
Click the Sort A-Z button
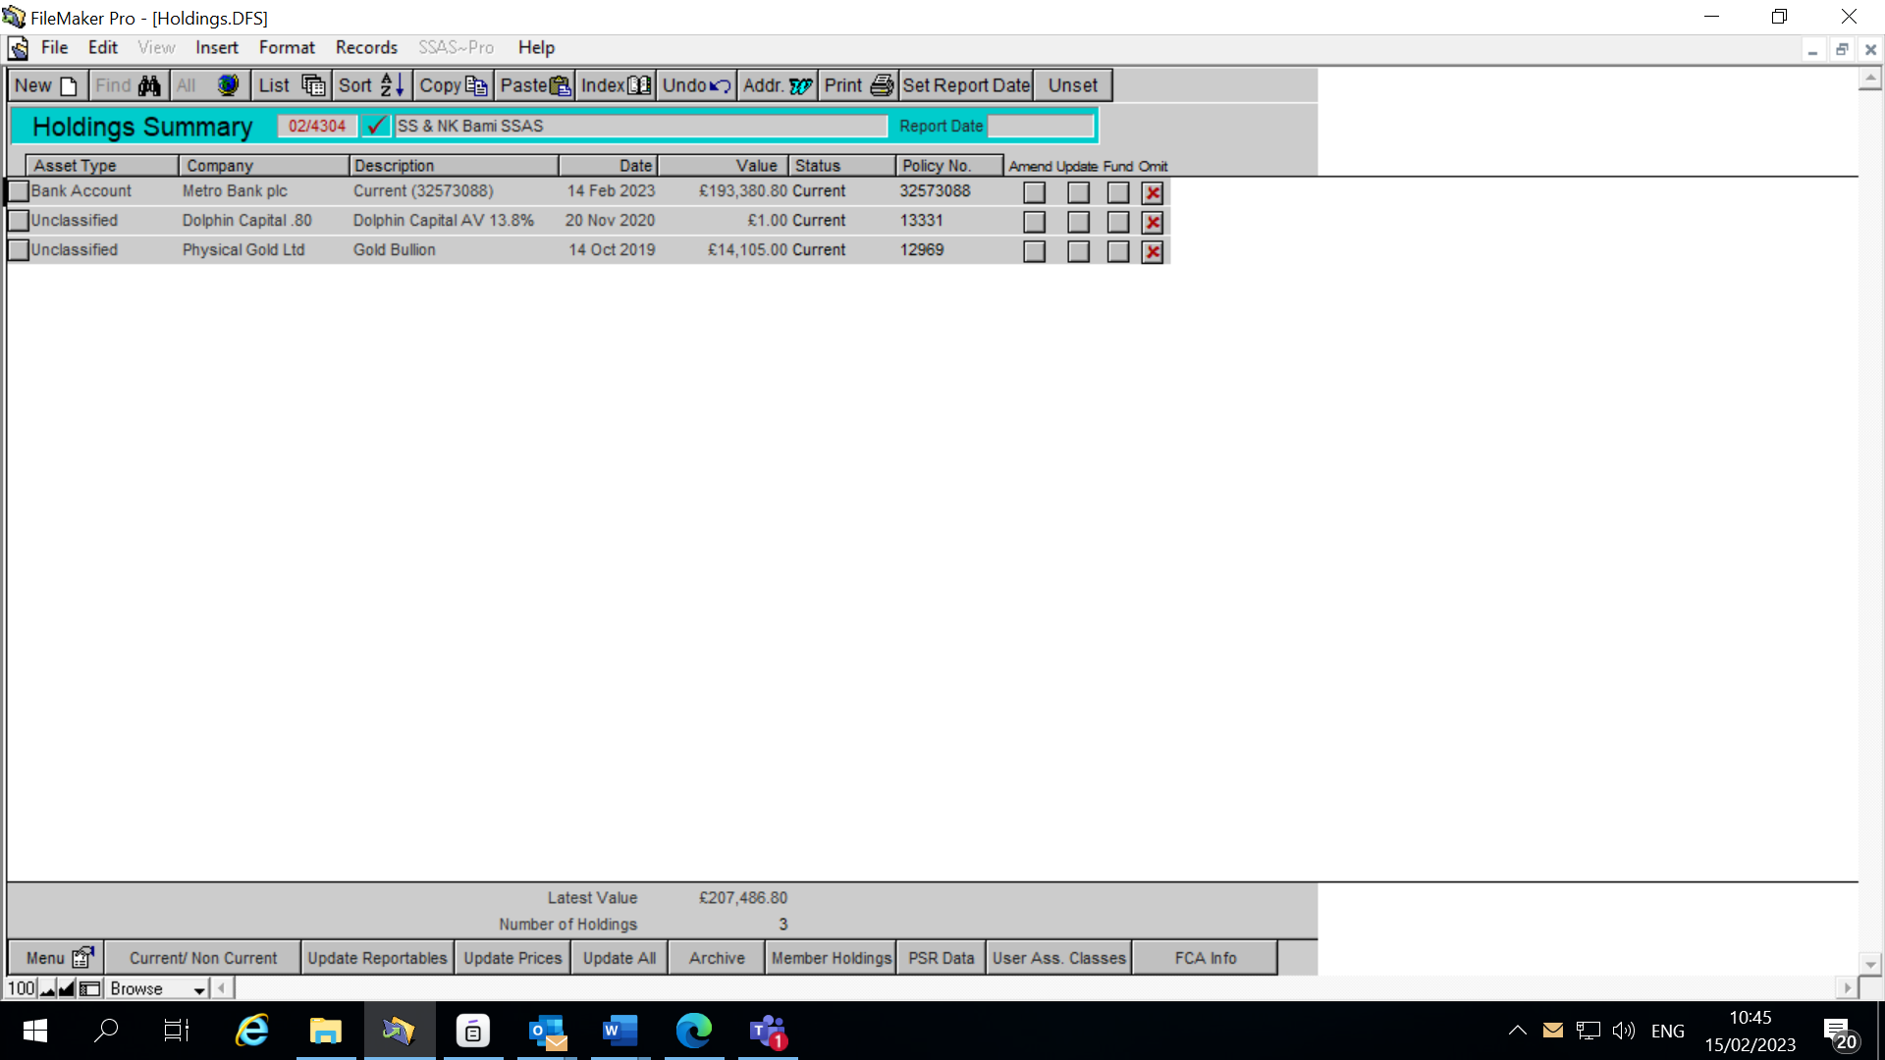(x=372, y=85)
